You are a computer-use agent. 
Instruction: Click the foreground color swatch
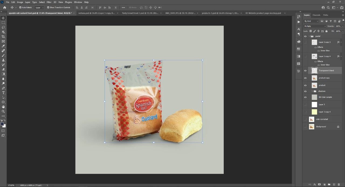[x=2, y=124]
